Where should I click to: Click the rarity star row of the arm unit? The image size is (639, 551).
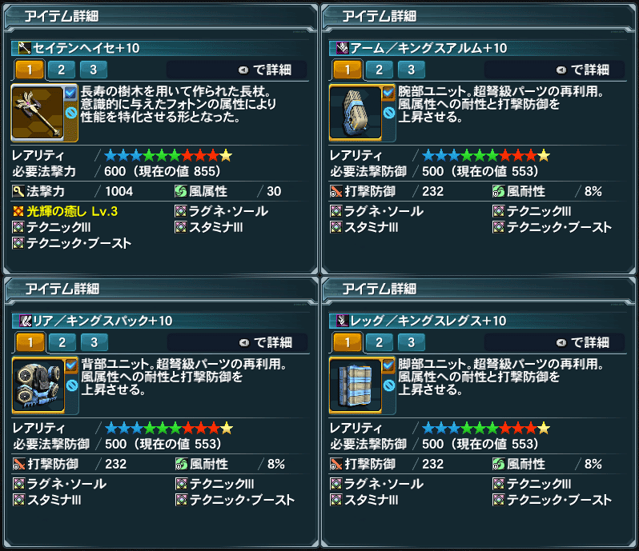pos(486,155)
